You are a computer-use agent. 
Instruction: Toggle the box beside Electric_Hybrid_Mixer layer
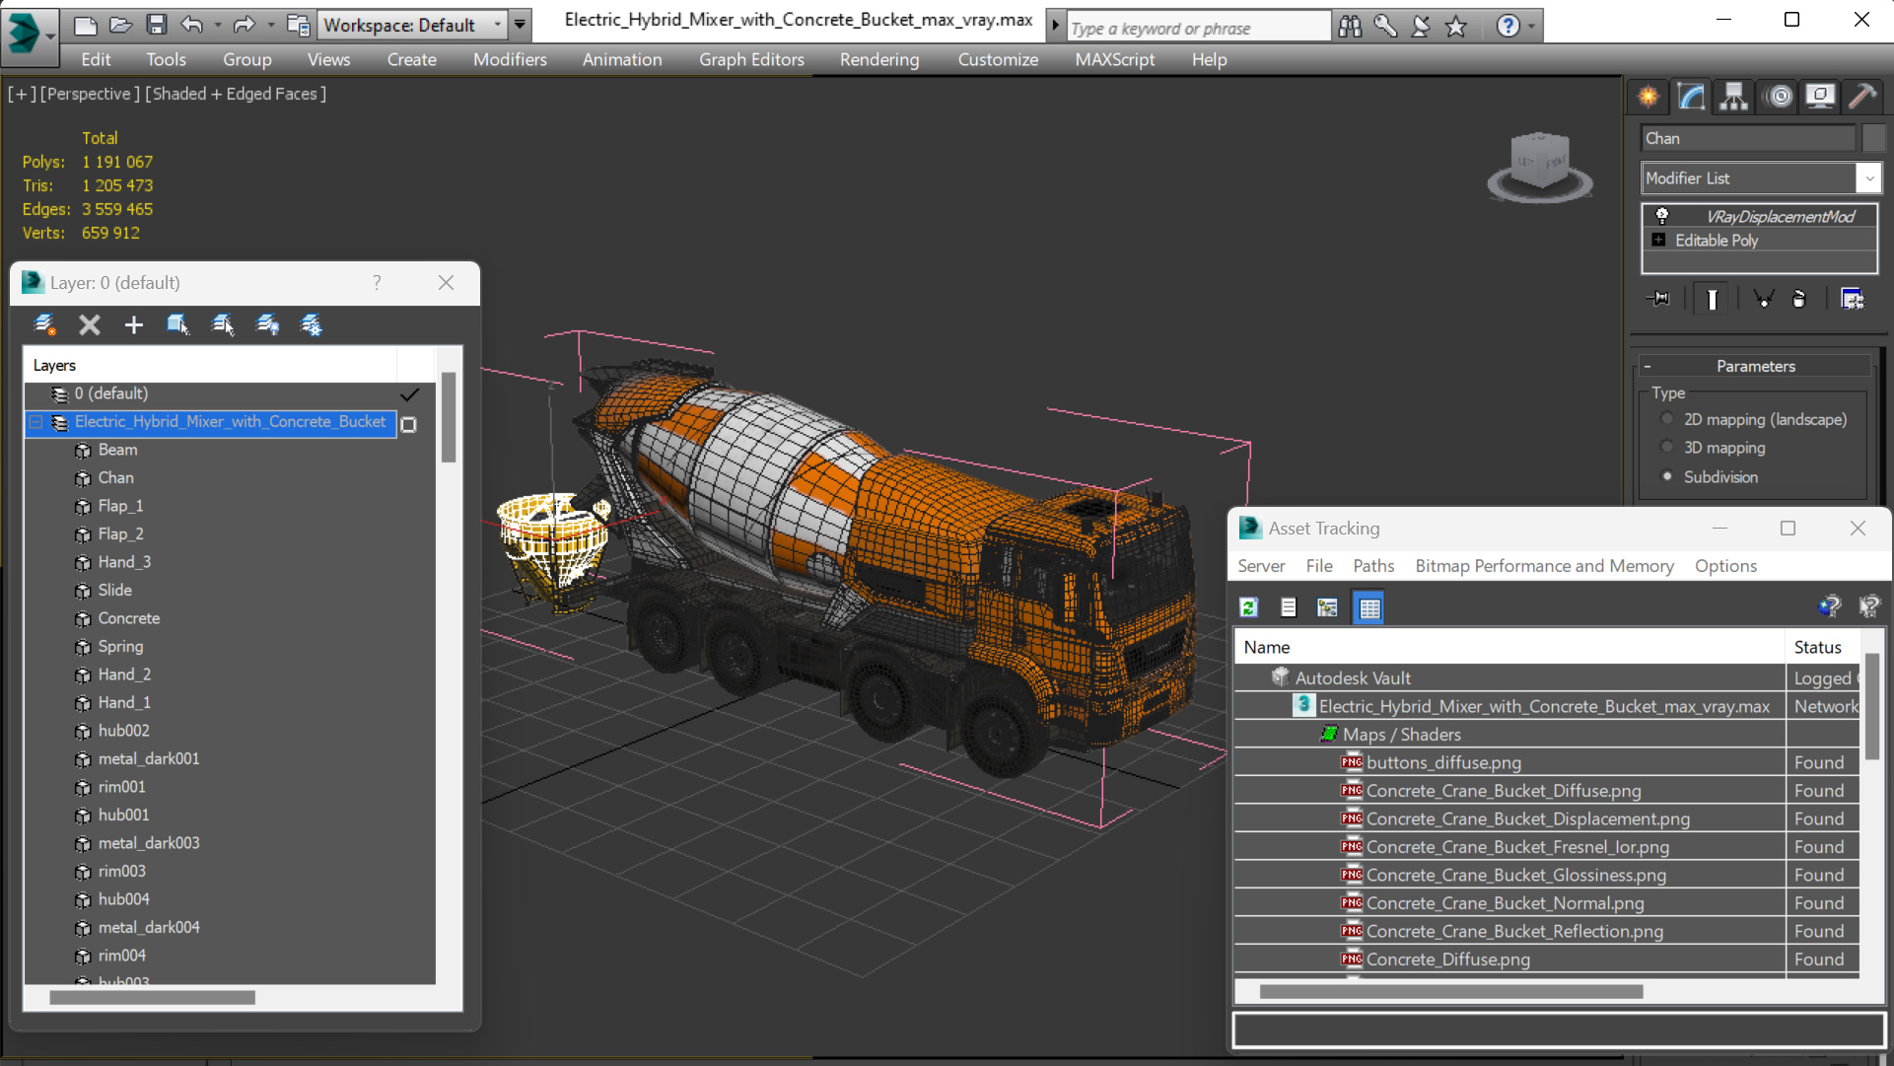409,424
